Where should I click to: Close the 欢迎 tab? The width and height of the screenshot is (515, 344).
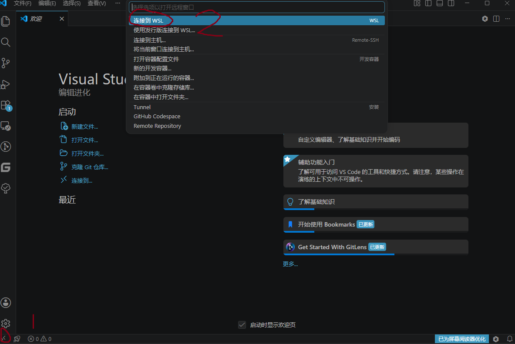click(62, 19)
